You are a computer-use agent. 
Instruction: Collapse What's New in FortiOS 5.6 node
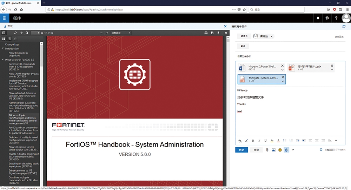click(x=3, y=60)
